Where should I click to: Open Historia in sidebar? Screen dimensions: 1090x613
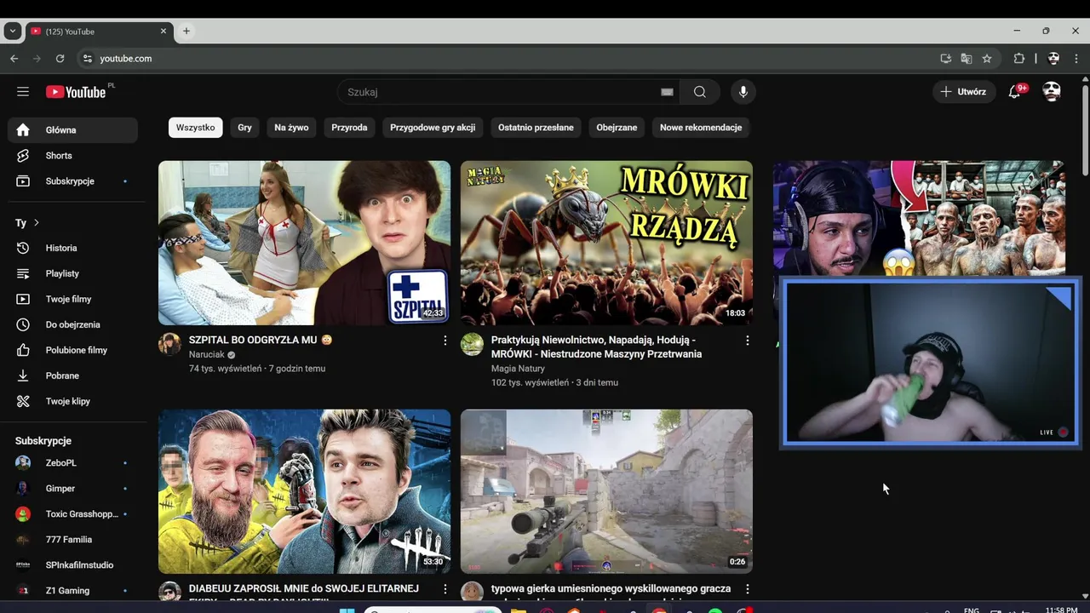click(x=72, y=248)
